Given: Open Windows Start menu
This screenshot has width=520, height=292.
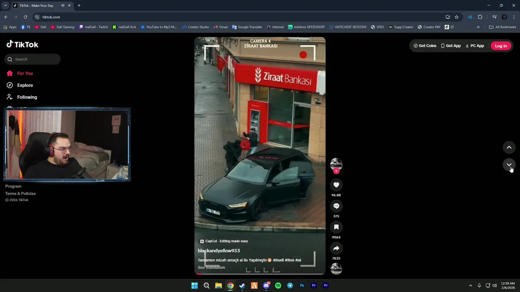Looking at the screenshot, I should (x=195, y=286).
